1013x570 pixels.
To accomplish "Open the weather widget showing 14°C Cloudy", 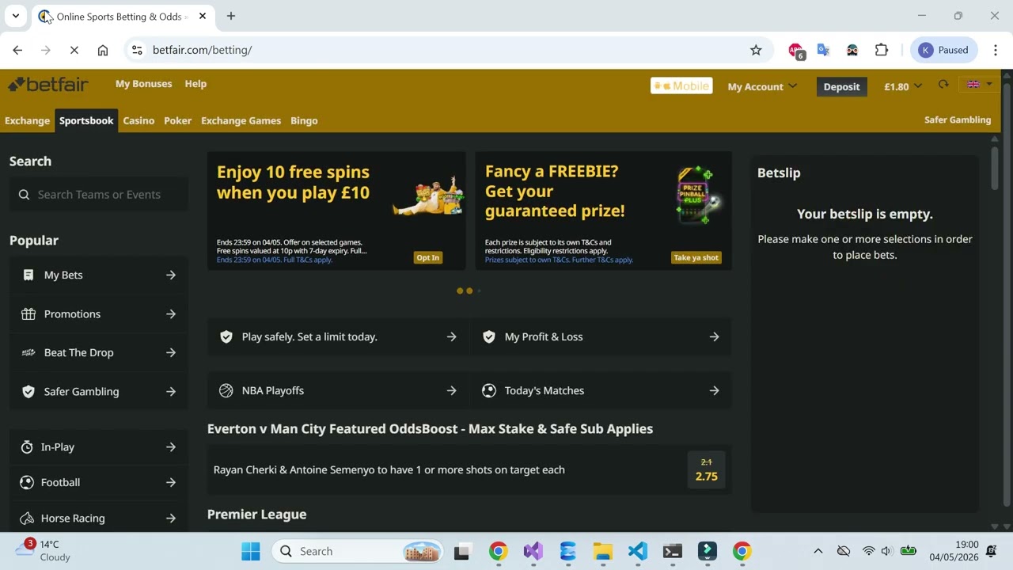I will [44, 551].
